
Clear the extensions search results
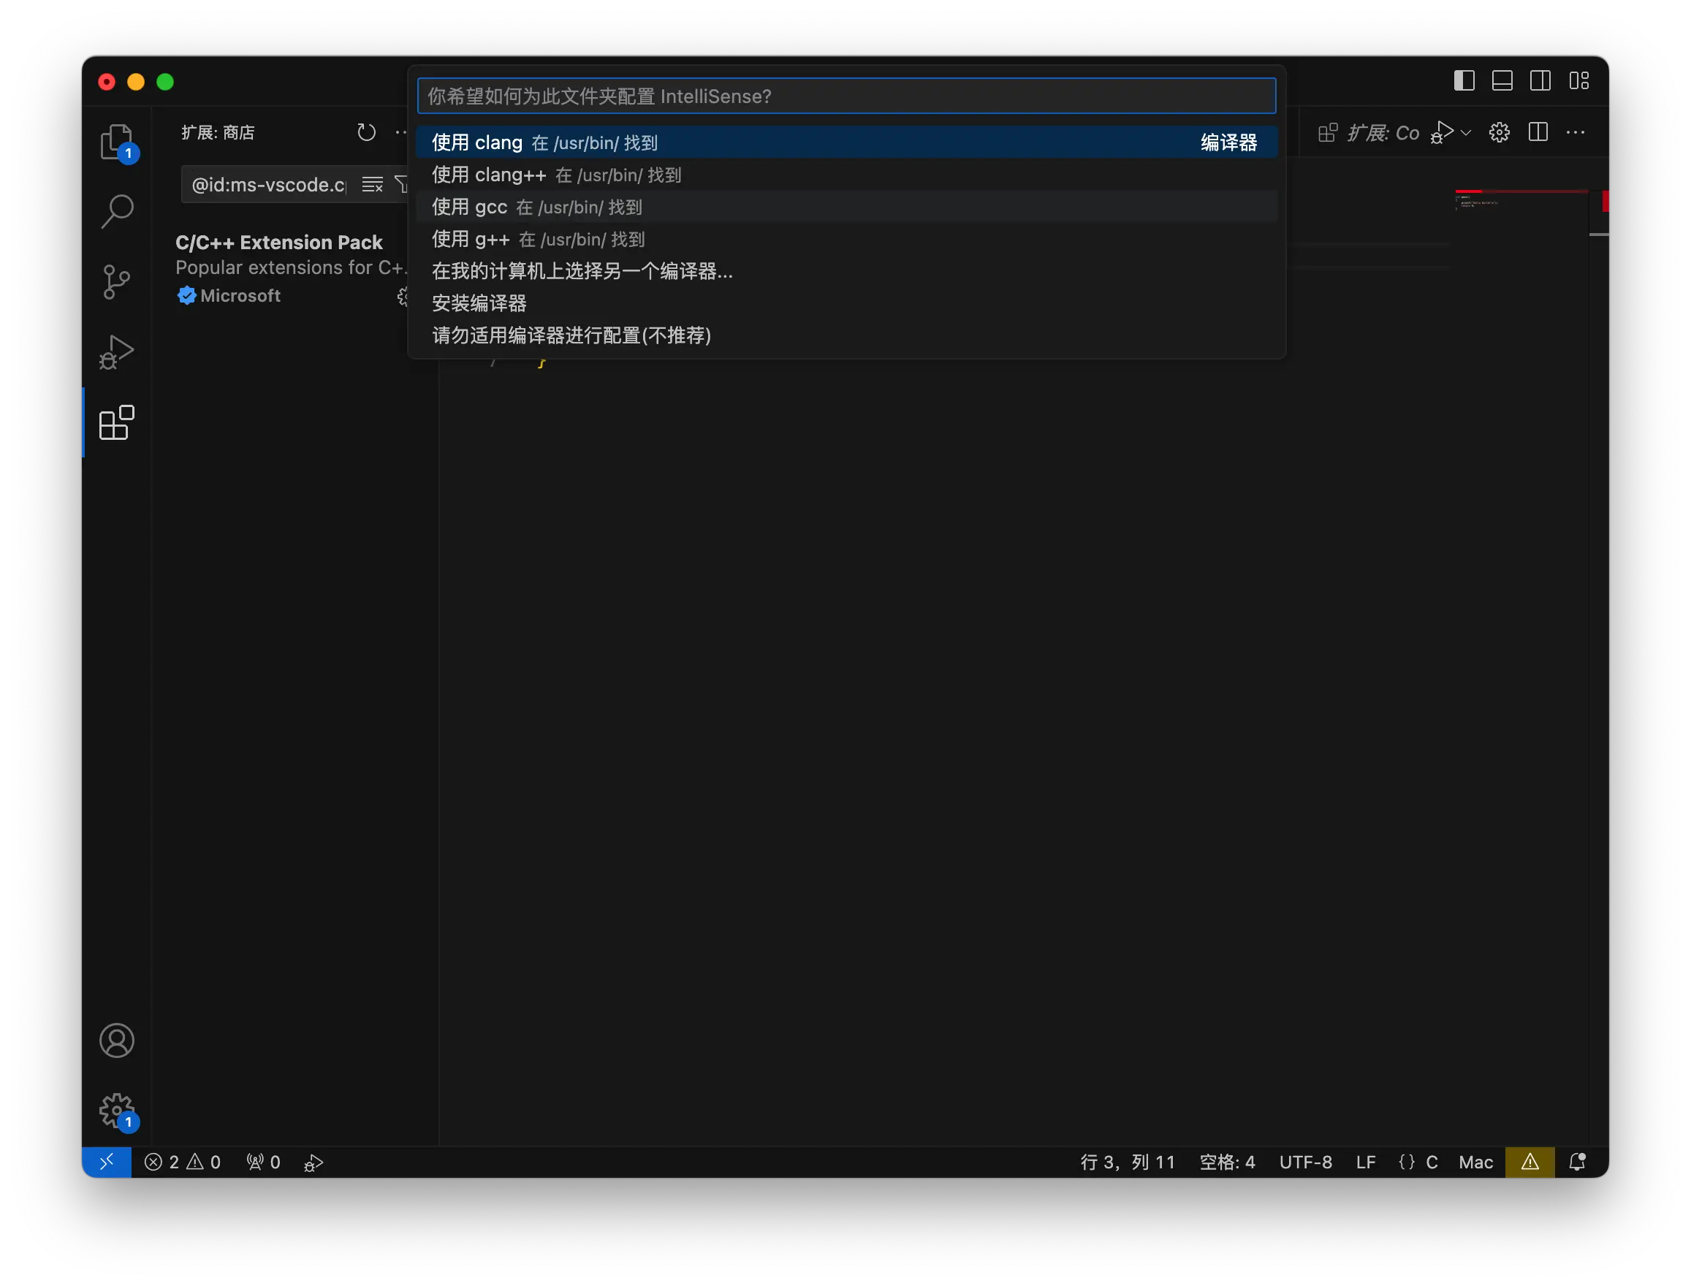(x=372, y=184)
